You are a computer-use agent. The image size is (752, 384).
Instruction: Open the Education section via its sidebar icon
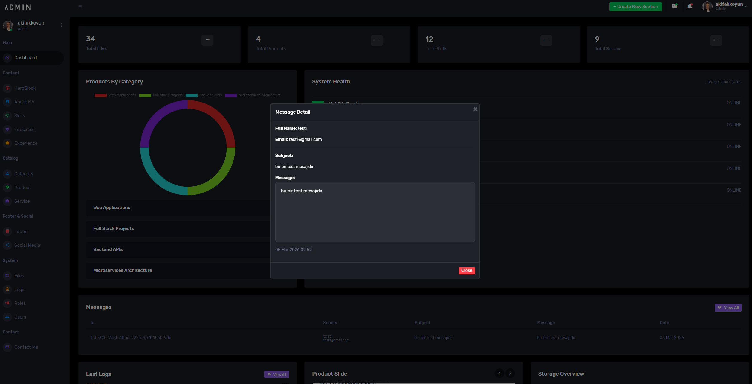pos(7,129)
